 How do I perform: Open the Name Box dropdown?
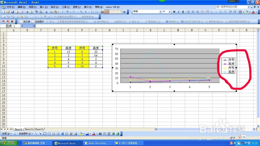(22, 26)
